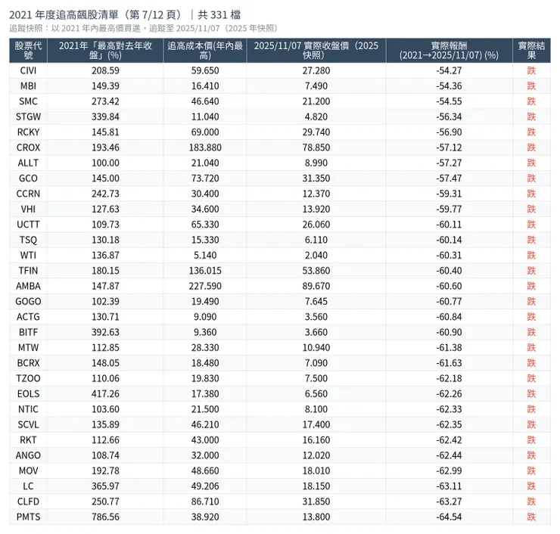Viewport: 560px width, 534px height.
Task: Select the WTI ticker cell
Action: tap(28, 255)
